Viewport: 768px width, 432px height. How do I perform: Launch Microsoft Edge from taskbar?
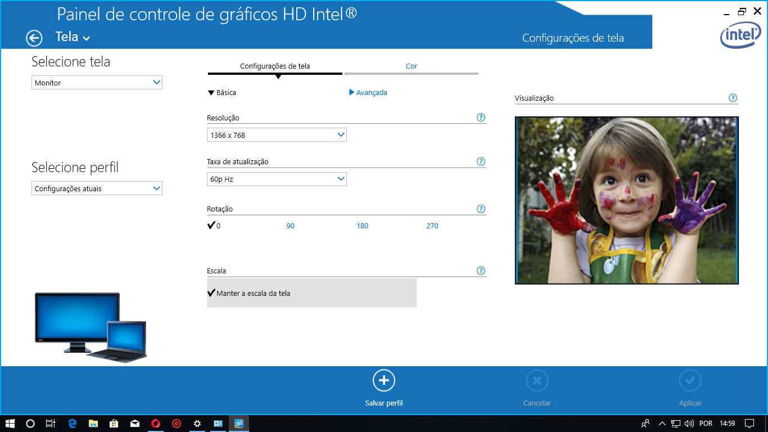[72, 424]
